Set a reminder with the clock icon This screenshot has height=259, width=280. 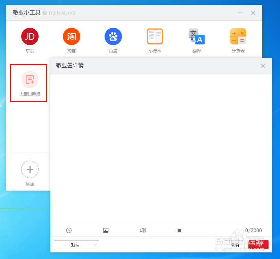click(x=69, y=230)
